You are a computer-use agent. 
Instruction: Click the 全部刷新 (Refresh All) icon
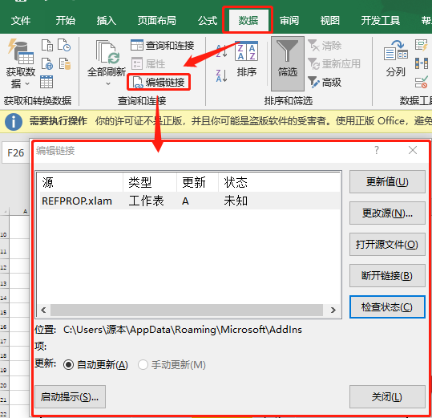tap(107, 52)
